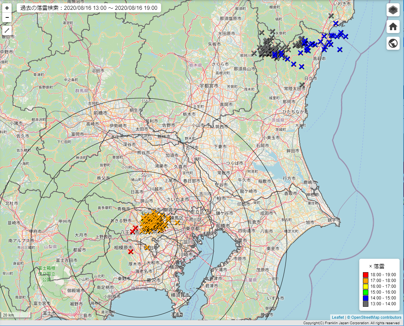Select the globe icon on the right
The image size is (404, 326).
393,43
